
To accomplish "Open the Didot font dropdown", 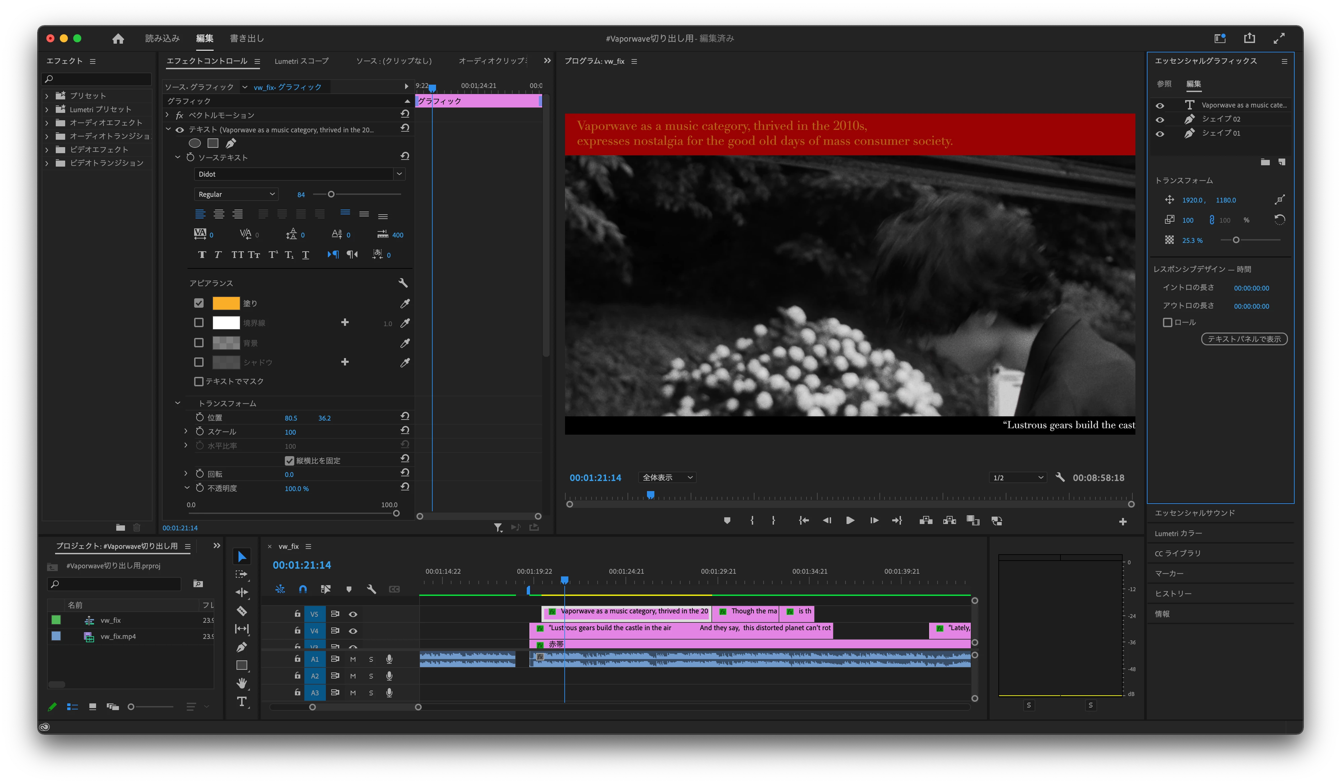I will [x=399, y=174].
